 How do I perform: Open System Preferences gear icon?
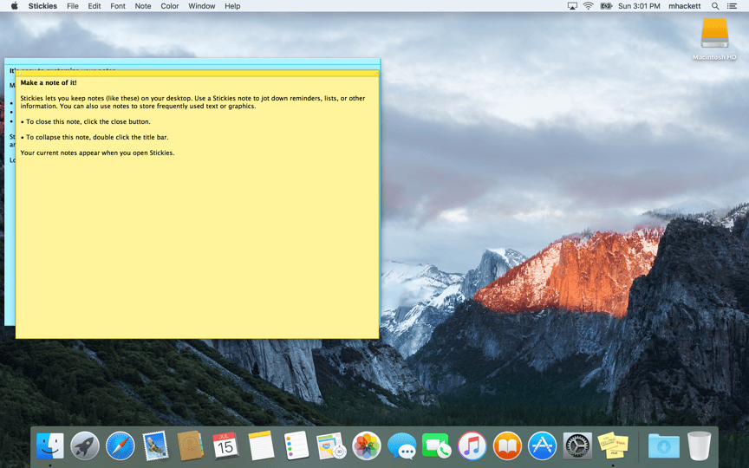[577, 445]
